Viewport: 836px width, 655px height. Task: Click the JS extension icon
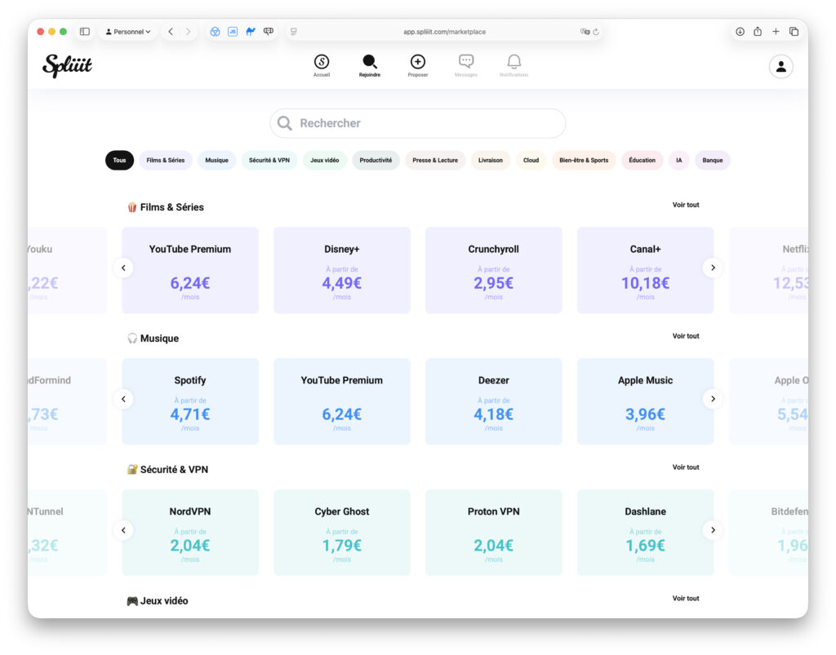pos(233,32)
